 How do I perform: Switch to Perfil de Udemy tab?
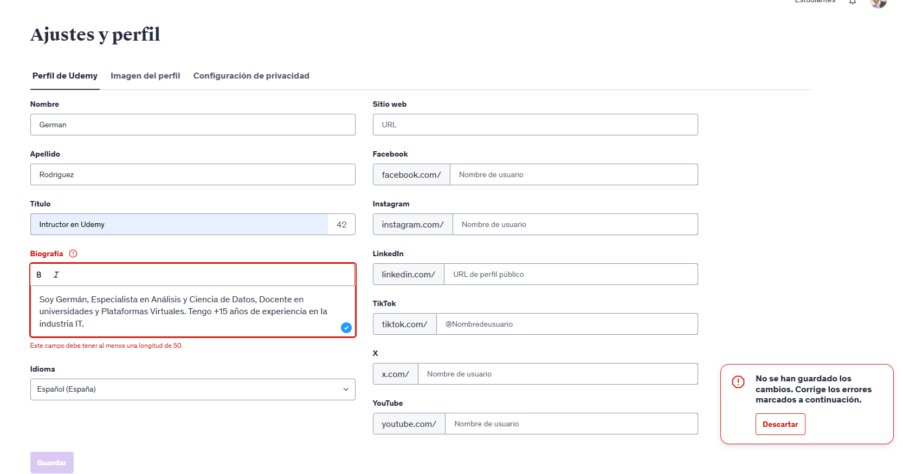(65, 76)
